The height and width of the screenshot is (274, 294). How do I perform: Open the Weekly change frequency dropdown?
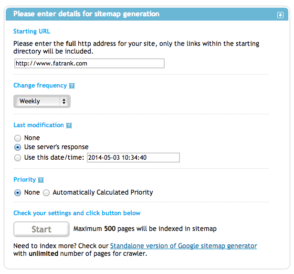click(42, 101)
